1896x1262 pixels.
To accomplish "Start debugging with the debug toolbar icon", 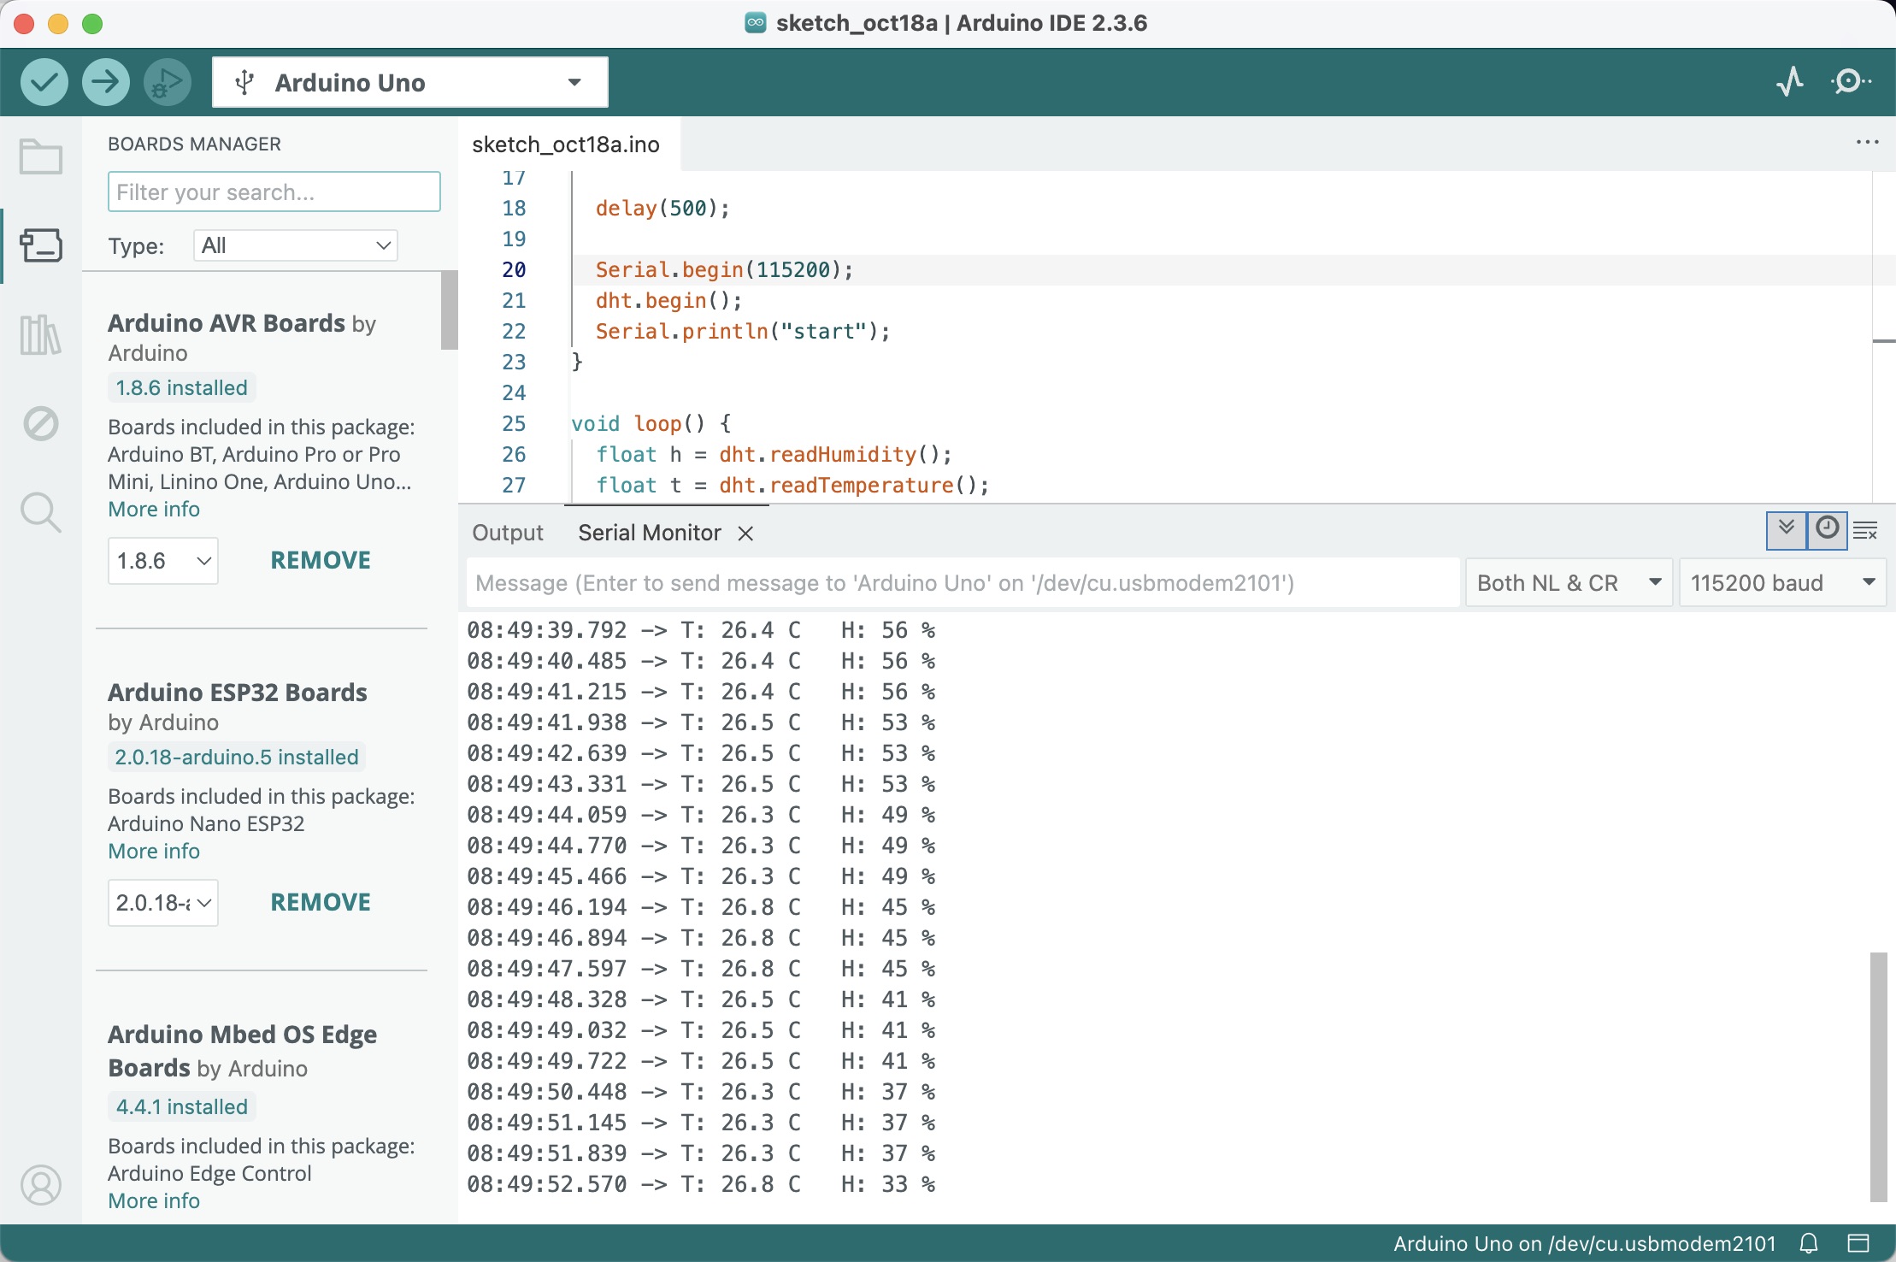I will pos(167,81).
